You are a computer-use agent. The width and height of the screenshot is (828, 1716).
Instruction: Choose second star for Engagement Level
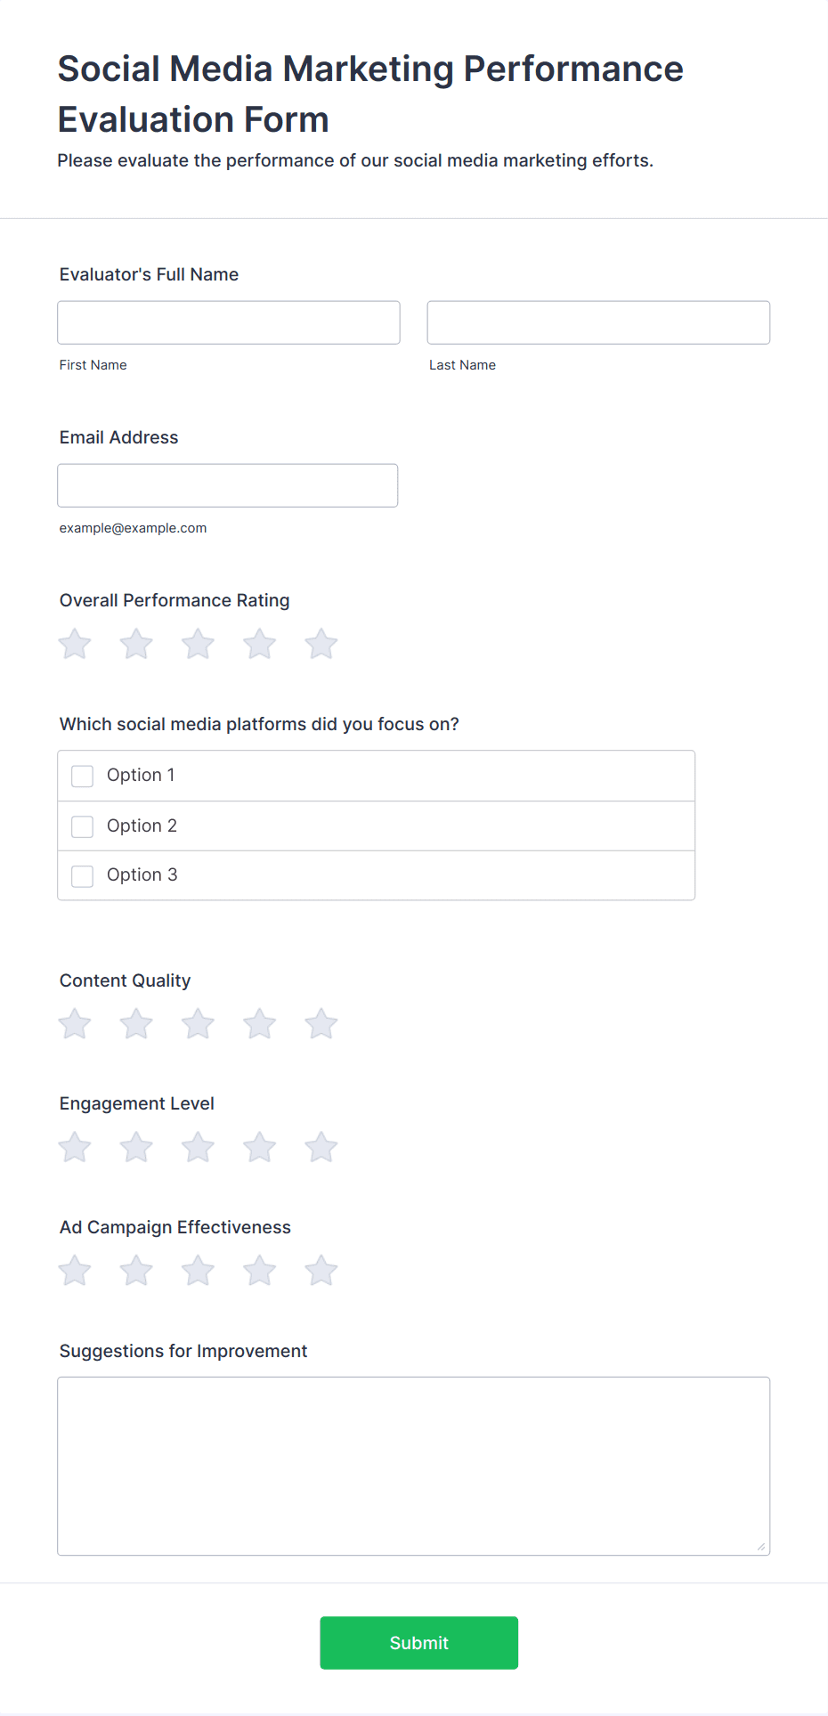tap(136, 1147)
